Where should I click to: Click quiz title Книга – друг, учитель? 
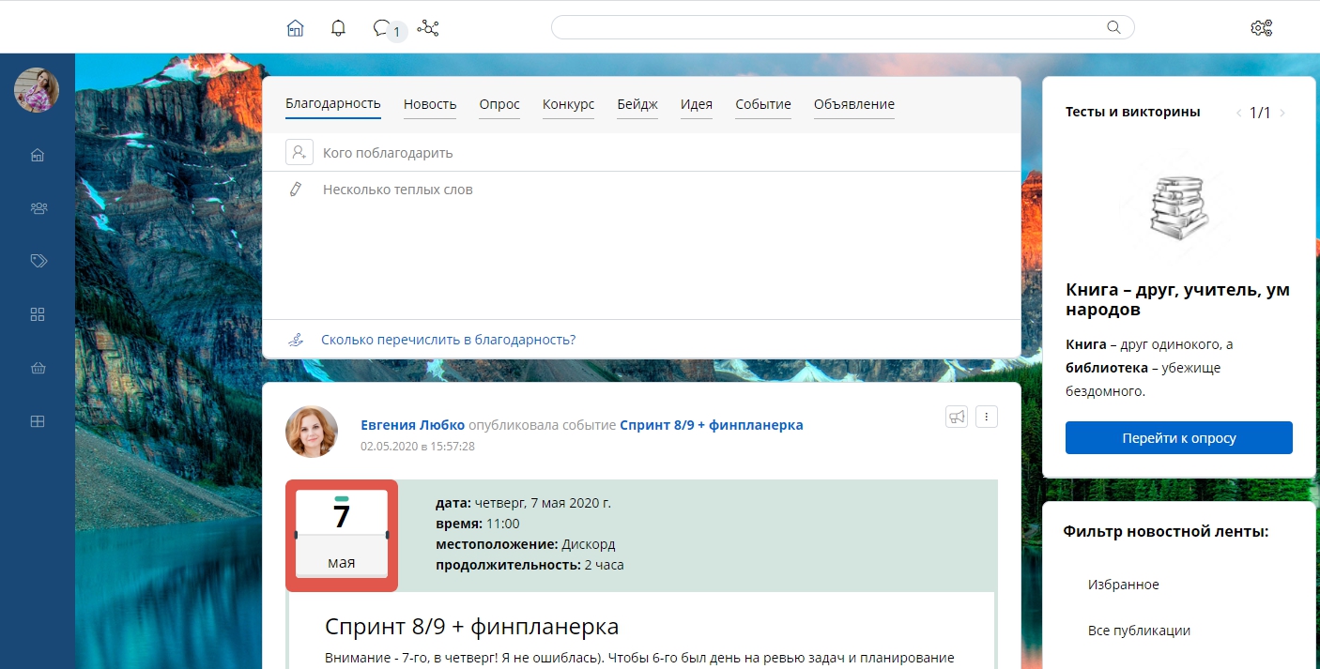click(x=1178, y=299)
